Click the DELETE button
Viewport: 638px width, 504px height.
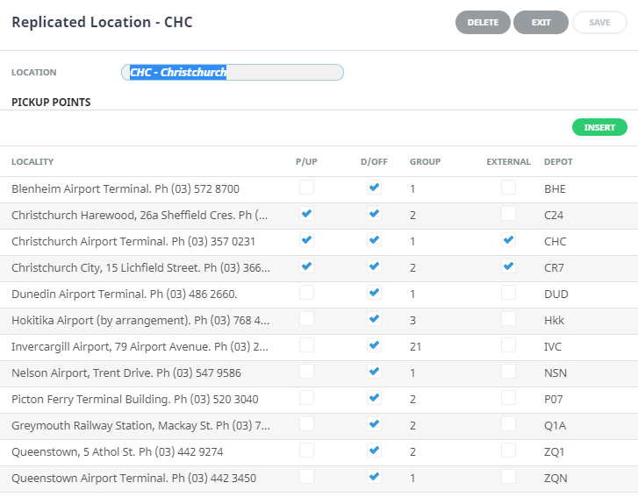coord(482,23)
